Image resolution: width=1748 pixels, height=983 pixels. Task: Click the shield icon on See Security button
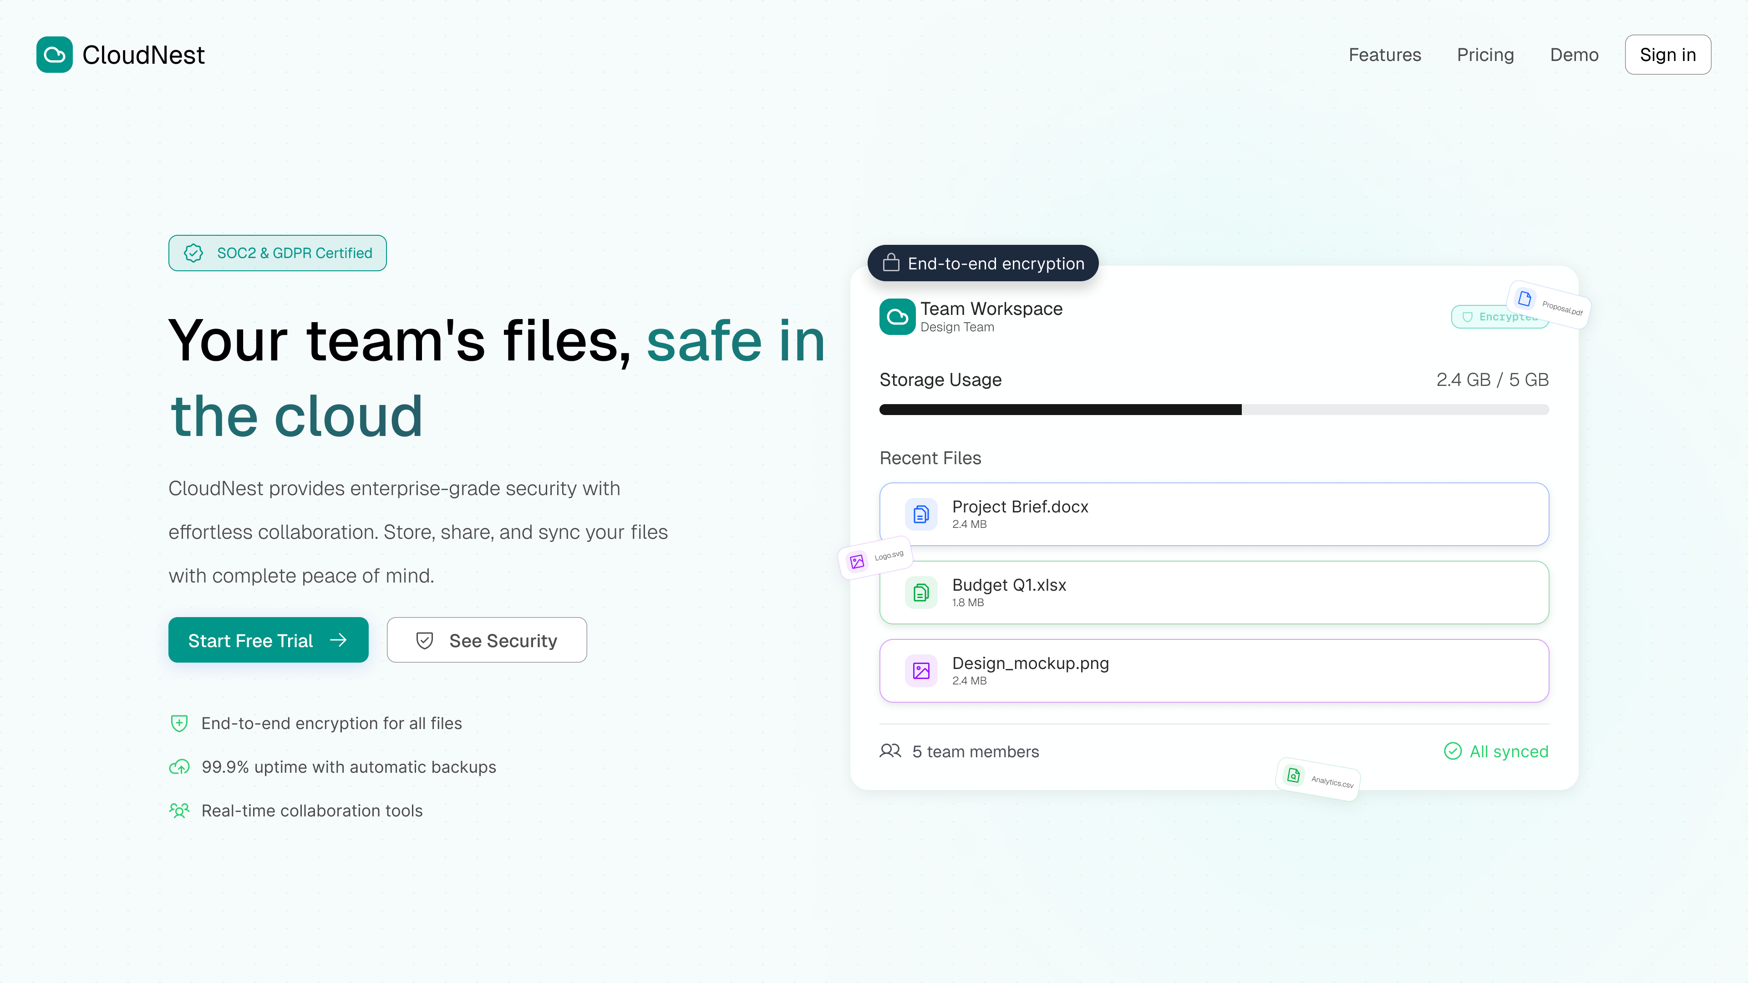pyautogui.click(x=424, y=640)
